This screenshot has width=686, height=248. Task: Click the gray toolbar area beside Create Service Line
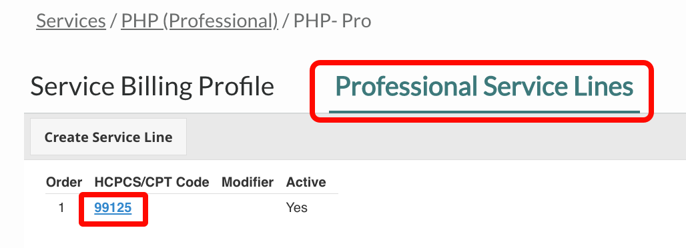pos(436,137)
